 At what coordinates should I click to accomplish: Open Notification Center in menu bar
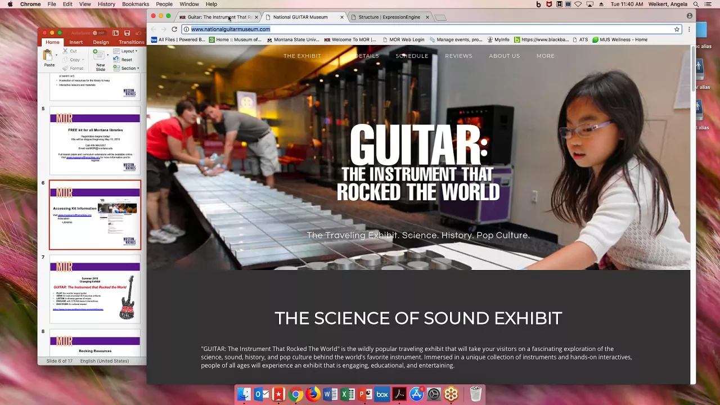pyautogui.click(x=708, y=4)
